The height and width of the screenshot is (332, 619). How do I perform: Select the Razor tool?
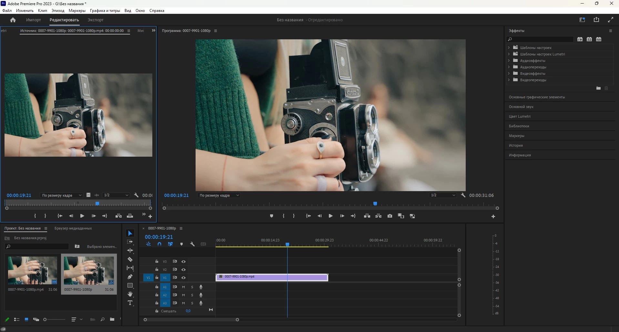pyautogui.click(x=130, y=259)
